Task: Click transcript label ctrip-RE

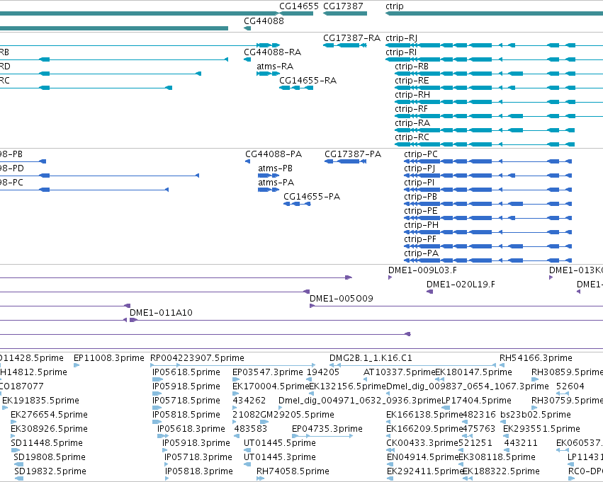Action: tap(412, 81)
